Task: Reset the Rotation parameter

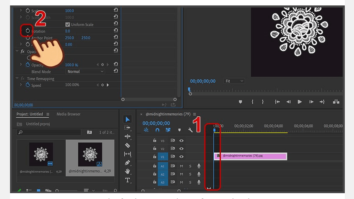Action: (x=116, y=30)
